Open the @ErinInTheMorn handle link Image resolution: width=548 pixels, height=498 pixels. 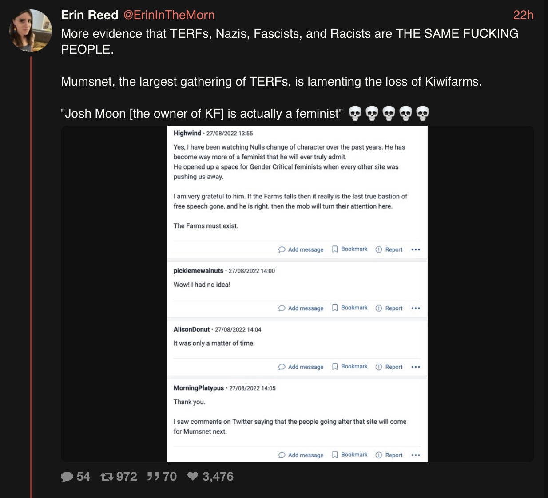pyautogui.click(x=169, y=15)
